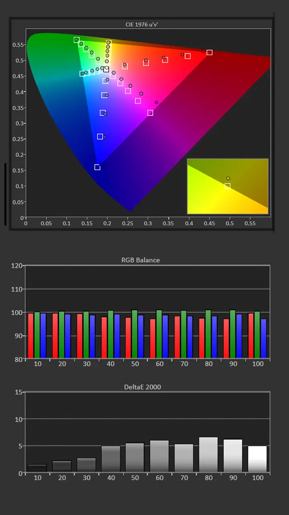Click the DeltaE bar for 40 percent

[x=111, y=459]
